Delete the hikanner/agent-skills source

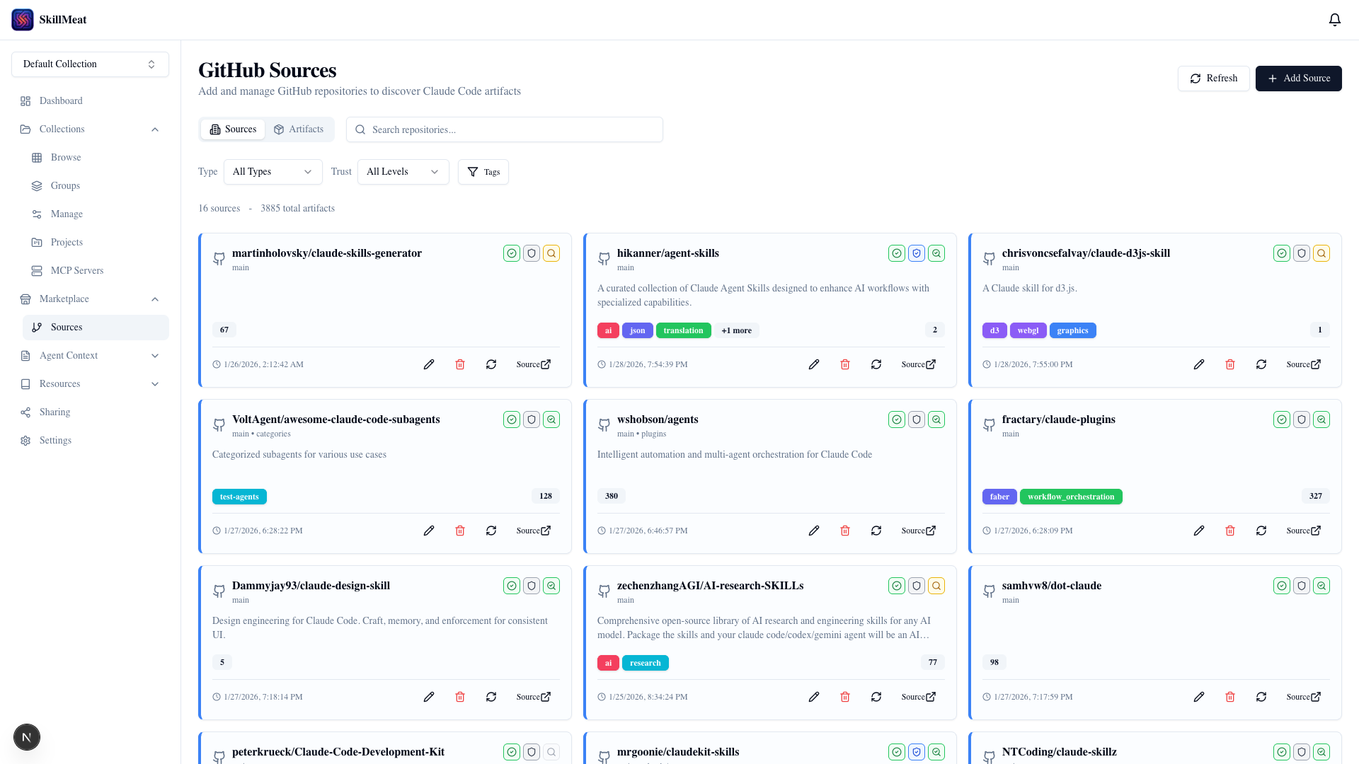click(845, 364)
